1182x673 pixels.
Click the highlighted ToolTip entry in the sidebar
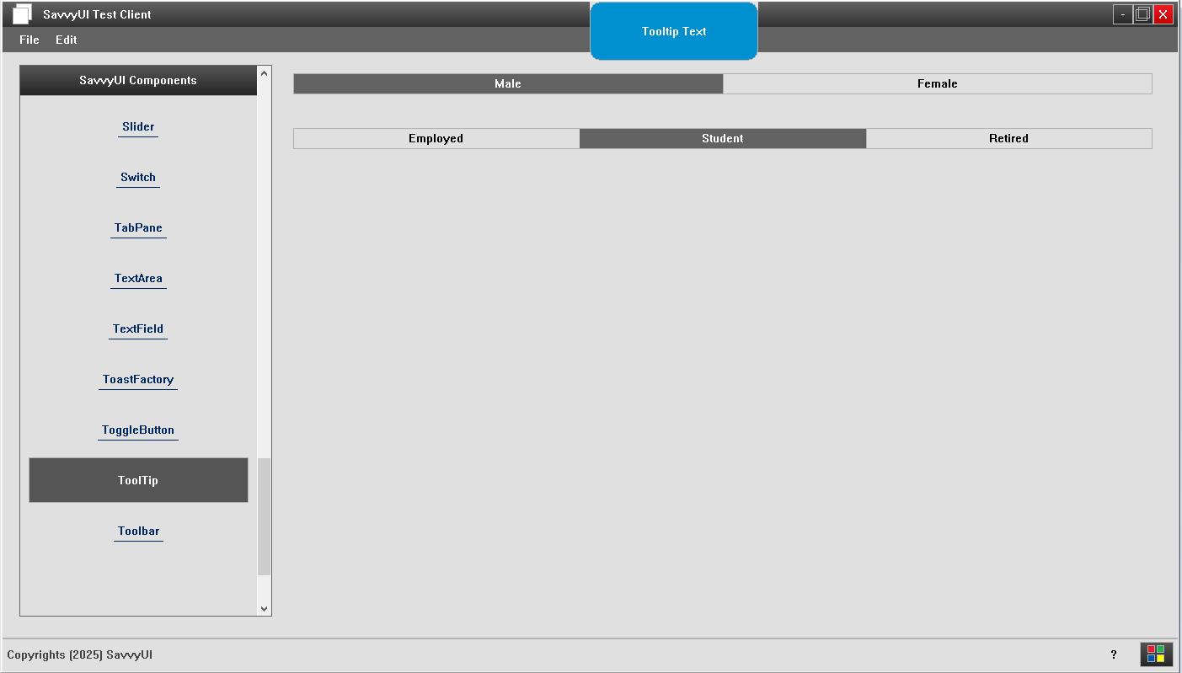(137, 480)
